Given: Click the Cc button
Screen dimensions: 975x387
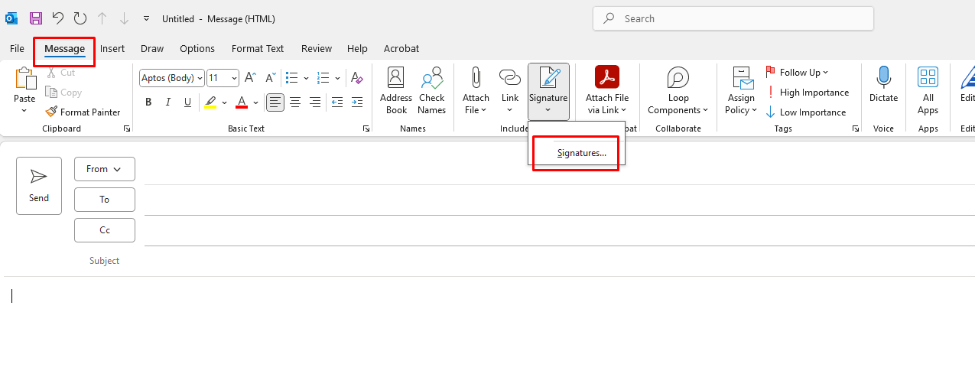Looking at the screenshot, I should point(105,230).
